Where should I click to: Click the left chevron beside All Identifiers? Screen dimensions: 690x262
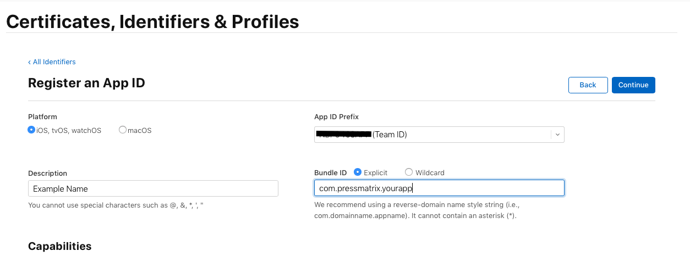(x=30, y=62)
